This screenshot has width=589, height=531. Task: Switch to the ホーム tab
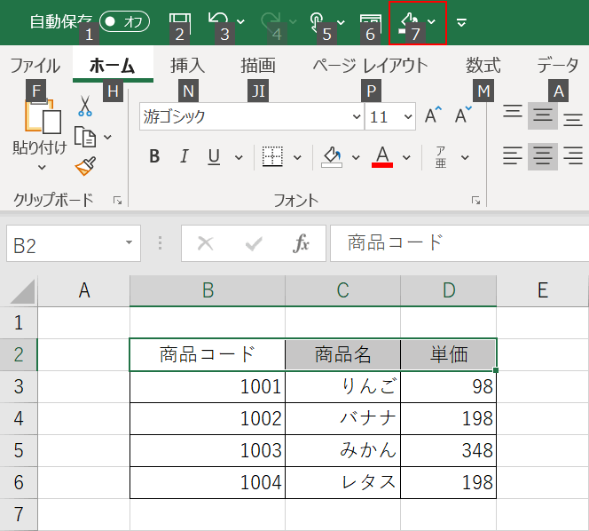pos(113,66)
